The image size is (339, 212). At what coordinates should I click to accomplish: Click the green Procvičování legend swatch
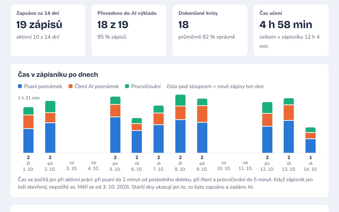(127, 86)
